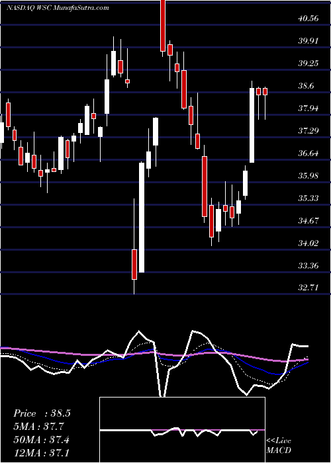331x463 pixels.
Task: Click the 39.91 price axis label
Action: point(308,41)
